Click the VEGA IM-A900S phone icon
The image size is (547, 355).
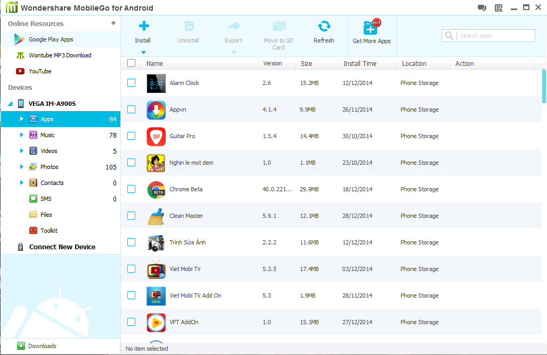(x=21, y=104)
